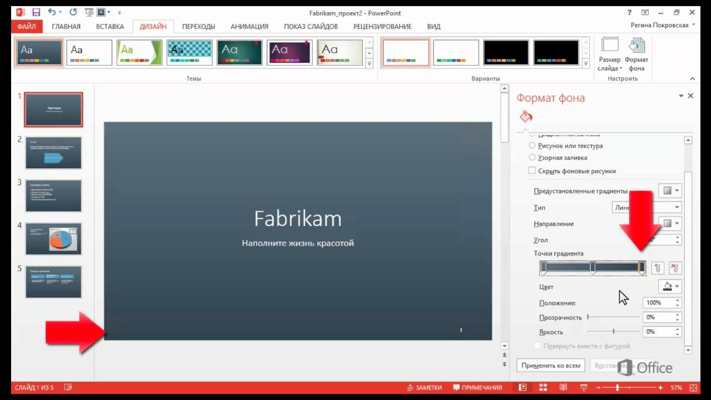Click the Fabrikam title on the slide
Screen dimensions: 711x400
[x=298, y=218]
